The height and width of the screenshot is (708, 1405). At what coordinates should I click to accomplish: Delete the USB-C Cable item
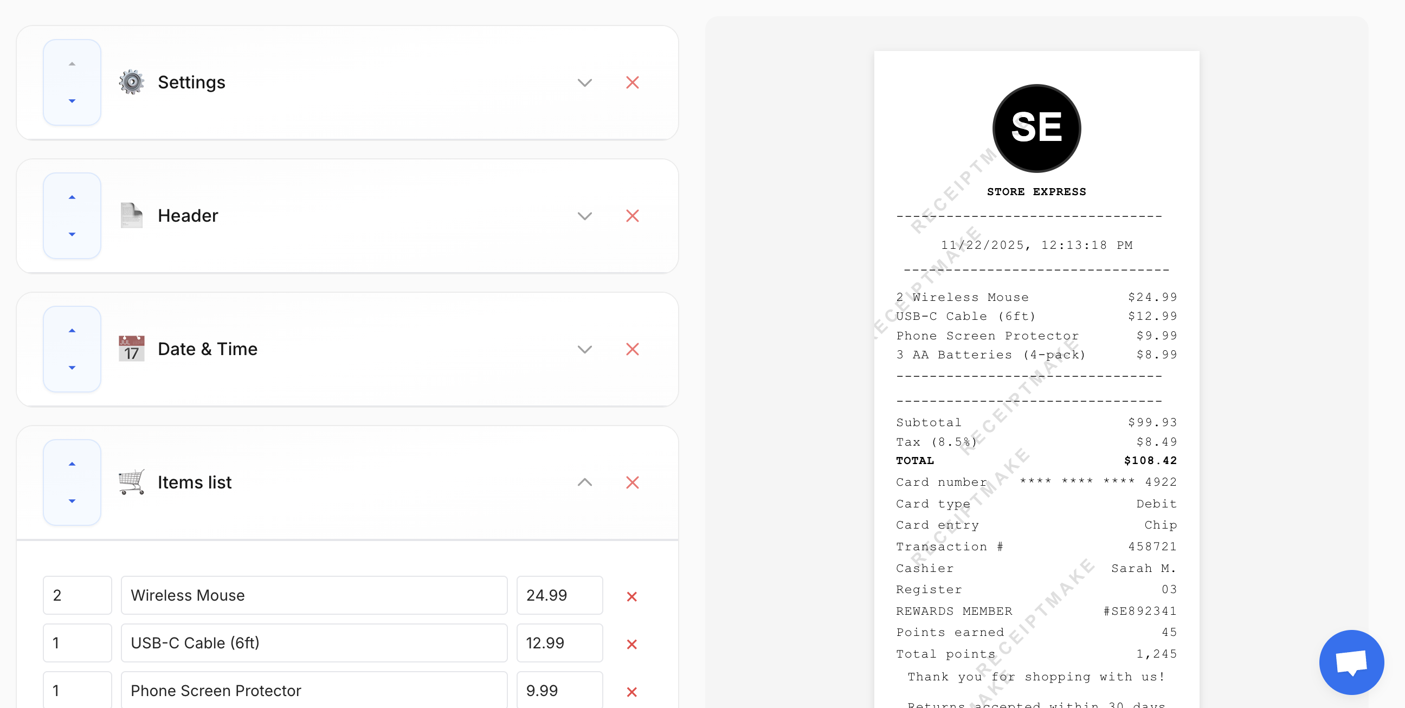tap(631, 643)
